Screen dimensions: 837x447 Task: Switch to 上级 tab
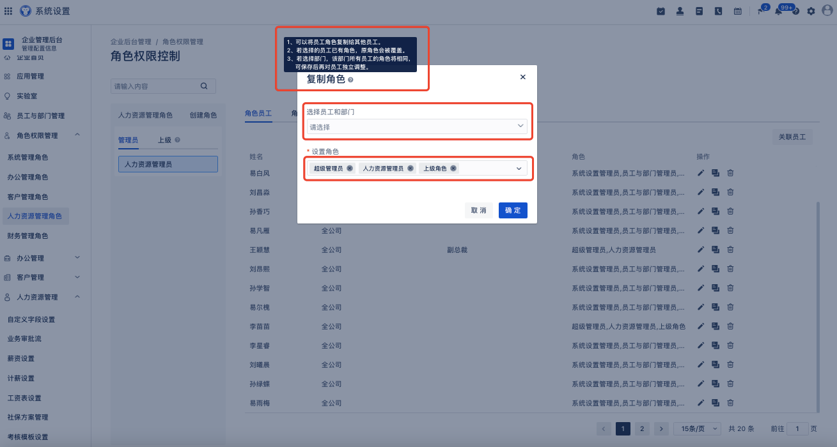[x=164, y=140]
